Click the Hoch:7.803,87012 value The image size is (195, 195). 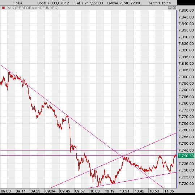click(53, 3)
